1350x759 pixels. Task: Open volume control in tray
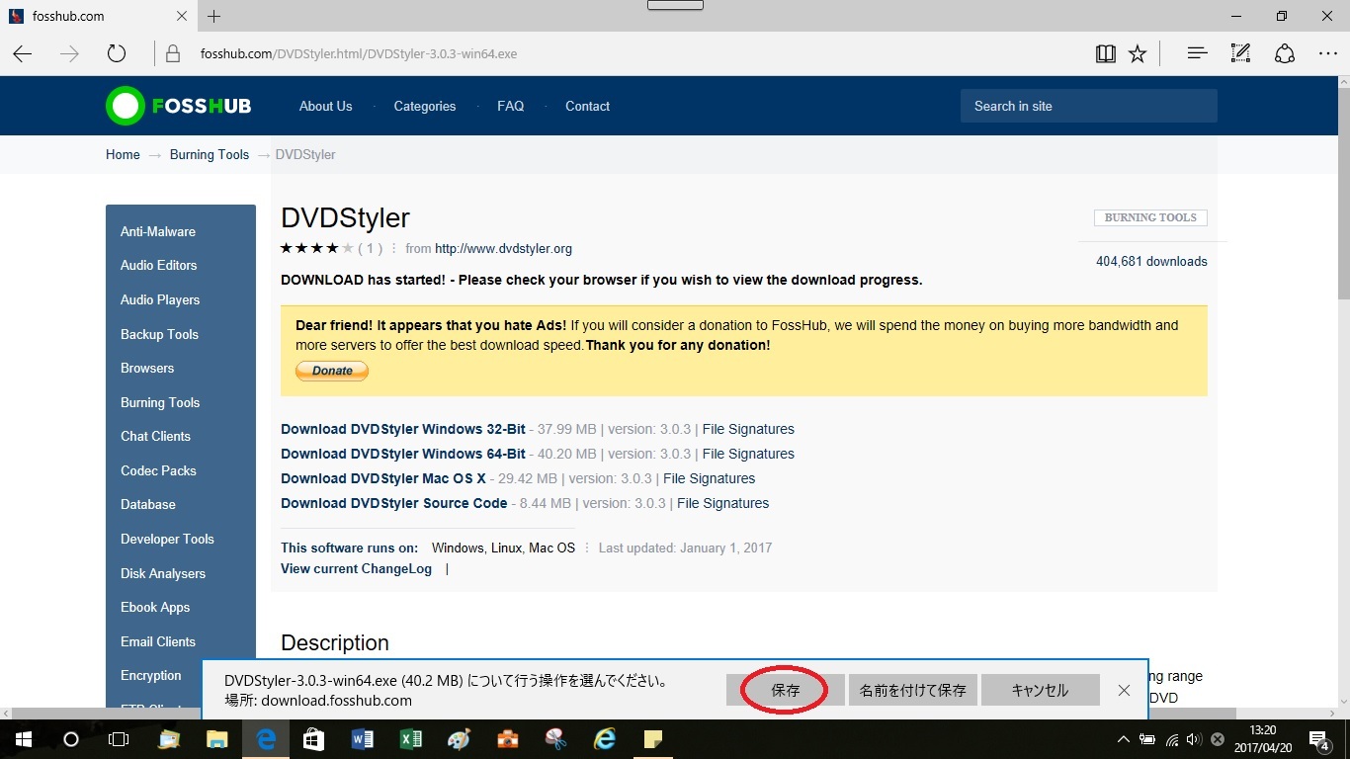[1194, 739]
